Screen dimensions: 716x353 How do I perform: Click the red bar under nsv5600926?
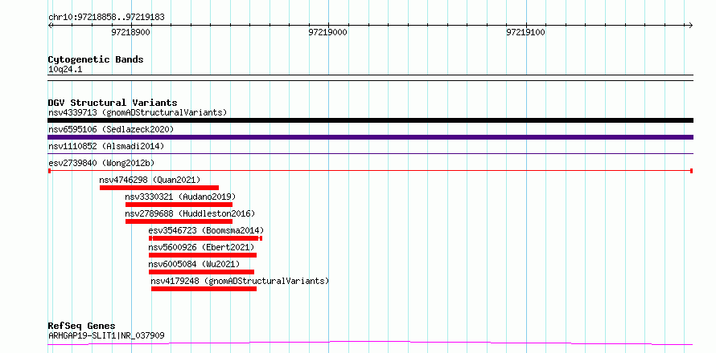pyautogui.click(x=202, y=255)
